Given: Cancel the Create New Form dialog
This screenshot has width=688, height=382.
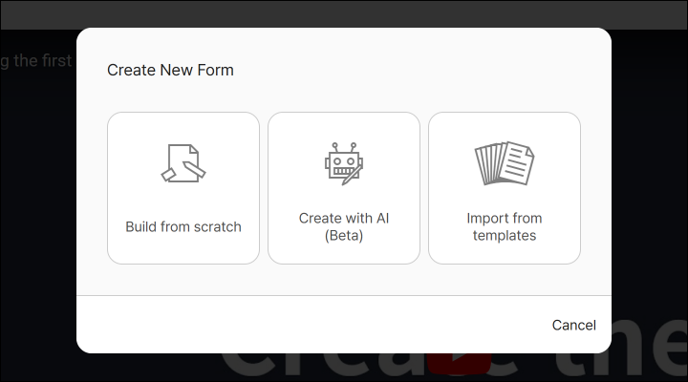Looking at the screenshot, I should coord(574,325).
